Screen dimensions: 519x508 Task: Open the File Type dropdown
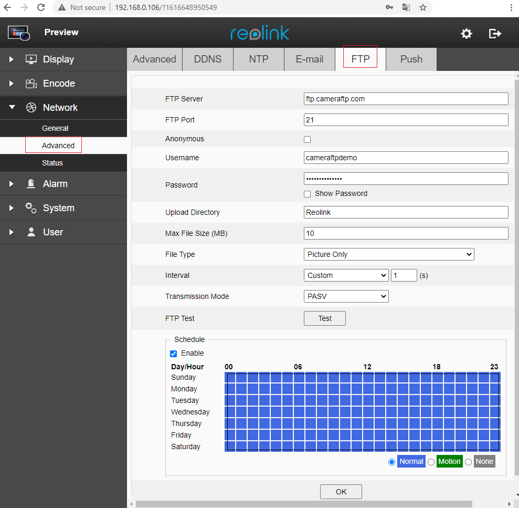coord(389,254)
